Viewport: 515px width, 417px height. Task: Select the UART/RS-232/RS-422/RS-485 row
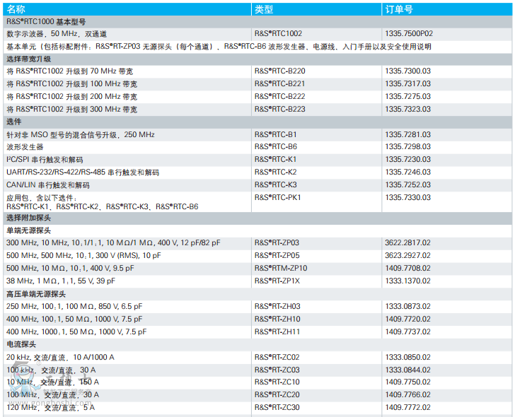257,172
